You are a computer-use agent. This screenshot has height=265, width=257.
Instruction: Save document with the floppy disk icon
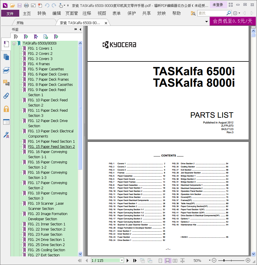coord(20,5)
